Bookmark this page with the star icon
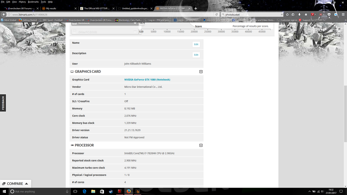The height and width of the screenshot is (195, 347). (x=287, y=14)
